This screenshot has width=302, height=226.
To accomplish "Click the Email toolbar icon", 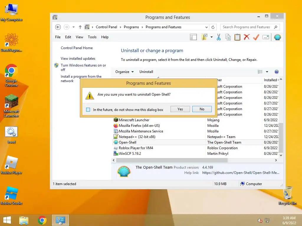I will click(x=266, y=37).
